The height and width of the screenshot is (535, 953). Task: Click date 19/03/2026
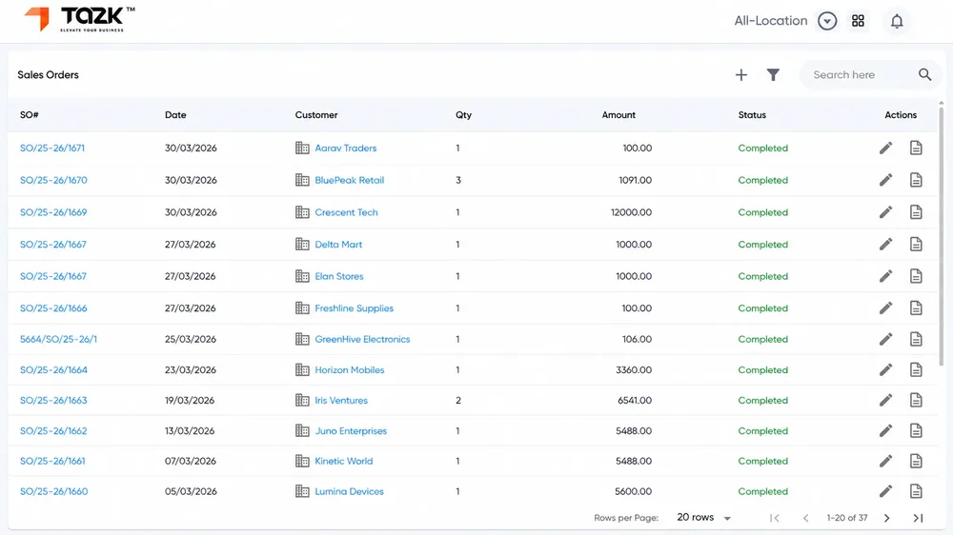click(190, 400)
